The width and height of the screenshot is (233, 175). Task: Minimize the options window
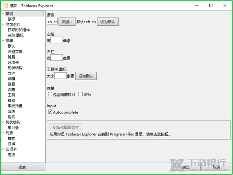click(x=197, y=6)
